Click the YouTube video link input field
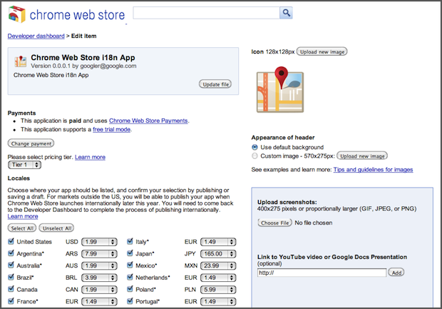 point(322,273)
